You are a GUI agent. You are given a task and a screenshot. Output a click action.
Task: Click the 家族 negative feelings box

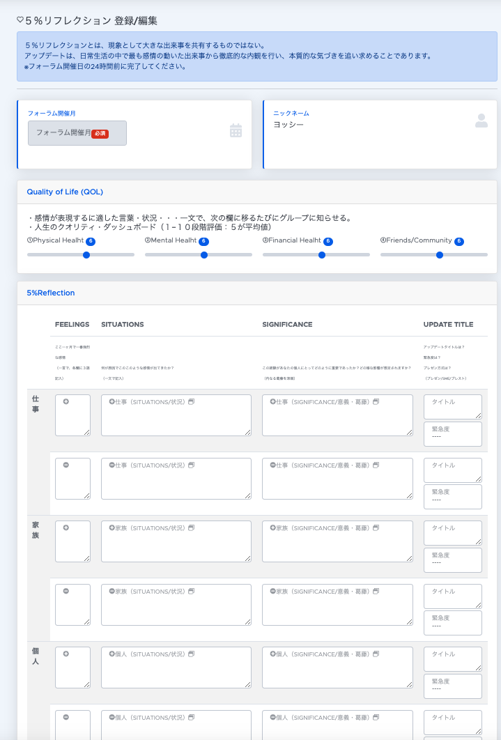pos(72,605)
